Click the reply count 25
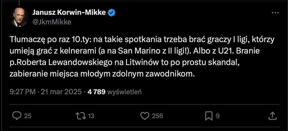288x131 pixels. [28, 116]
